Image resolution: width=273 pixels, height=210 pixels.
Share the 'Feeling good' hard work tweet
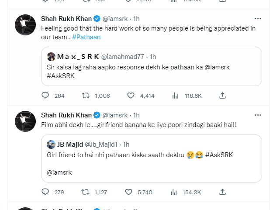(222, 96)
